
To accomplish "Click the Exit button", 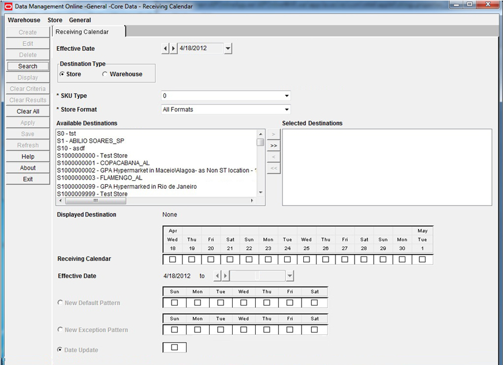I will click(28, 179).
